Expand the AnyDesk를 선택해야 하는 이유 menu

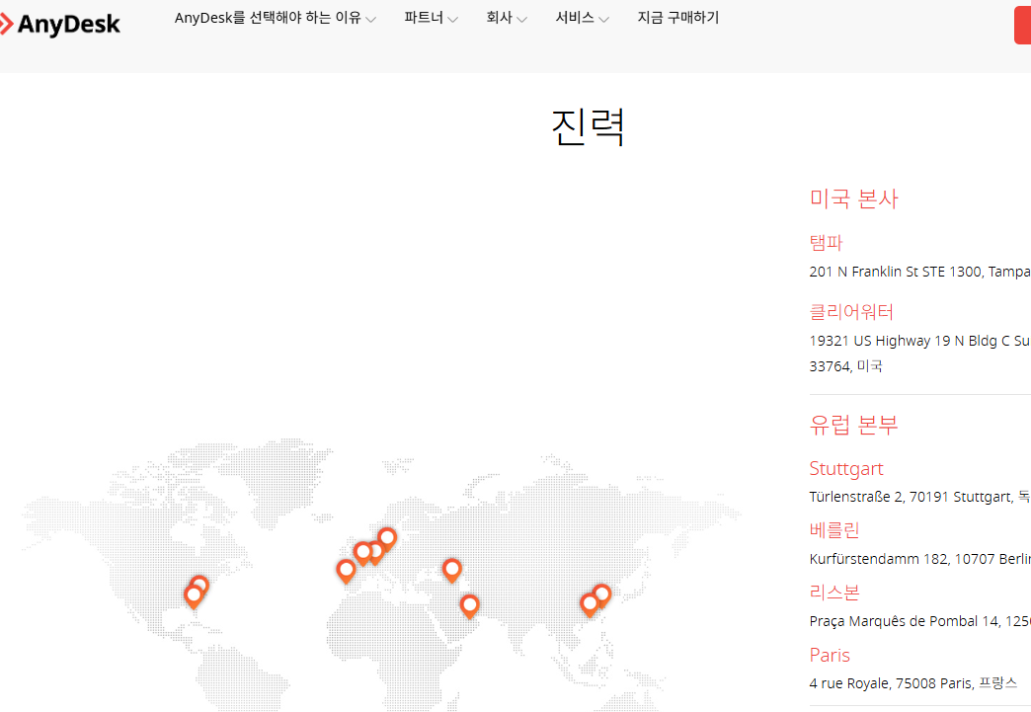(275, 18)
